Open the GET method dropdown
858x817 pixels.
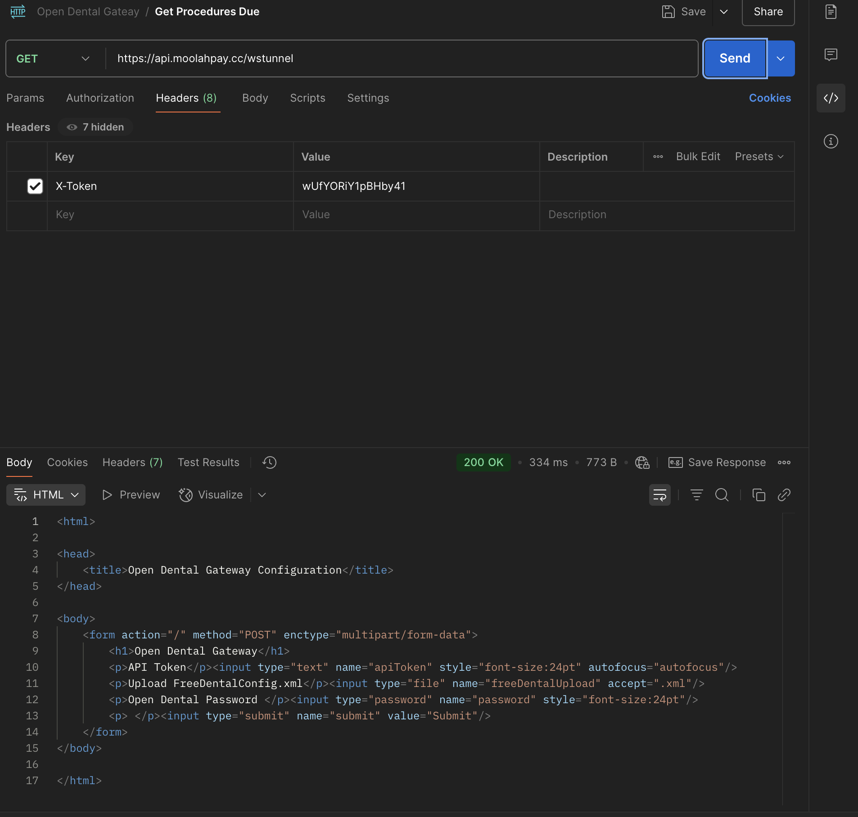(53, 58)
